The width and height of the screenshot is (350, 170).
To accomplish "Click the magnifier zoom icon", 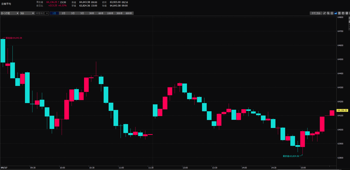I will 328,13.
